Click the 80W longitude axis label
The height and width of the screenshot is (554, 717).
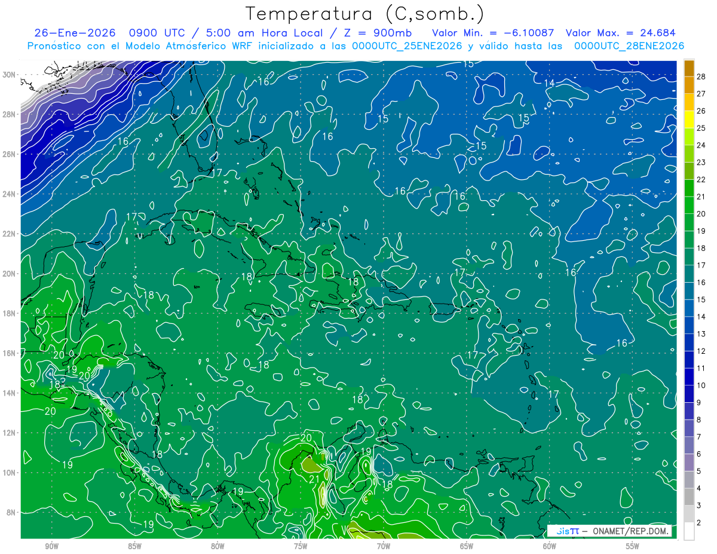(x=218, y=545)
